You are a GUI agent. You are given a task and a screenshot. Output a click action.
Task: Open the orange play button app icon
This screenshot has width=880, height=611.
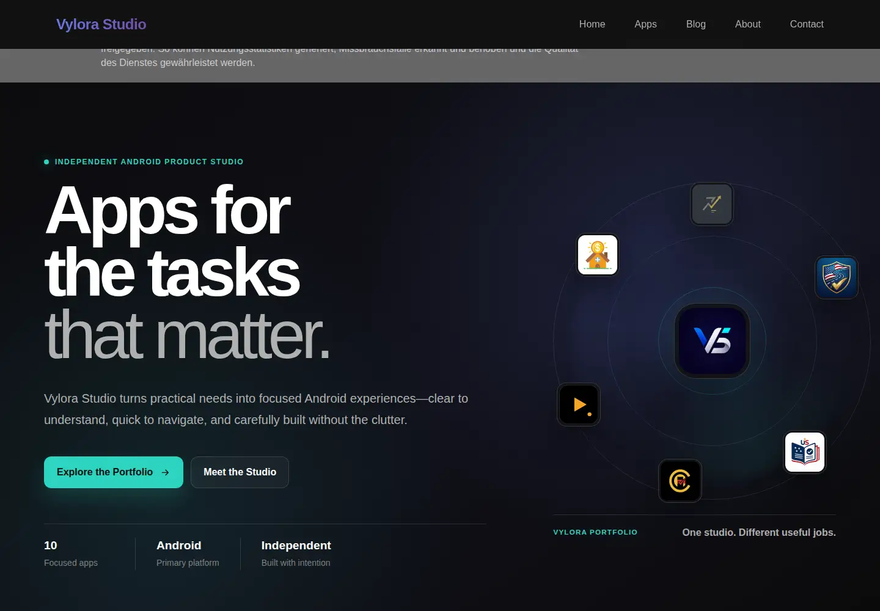coord(579,404)
